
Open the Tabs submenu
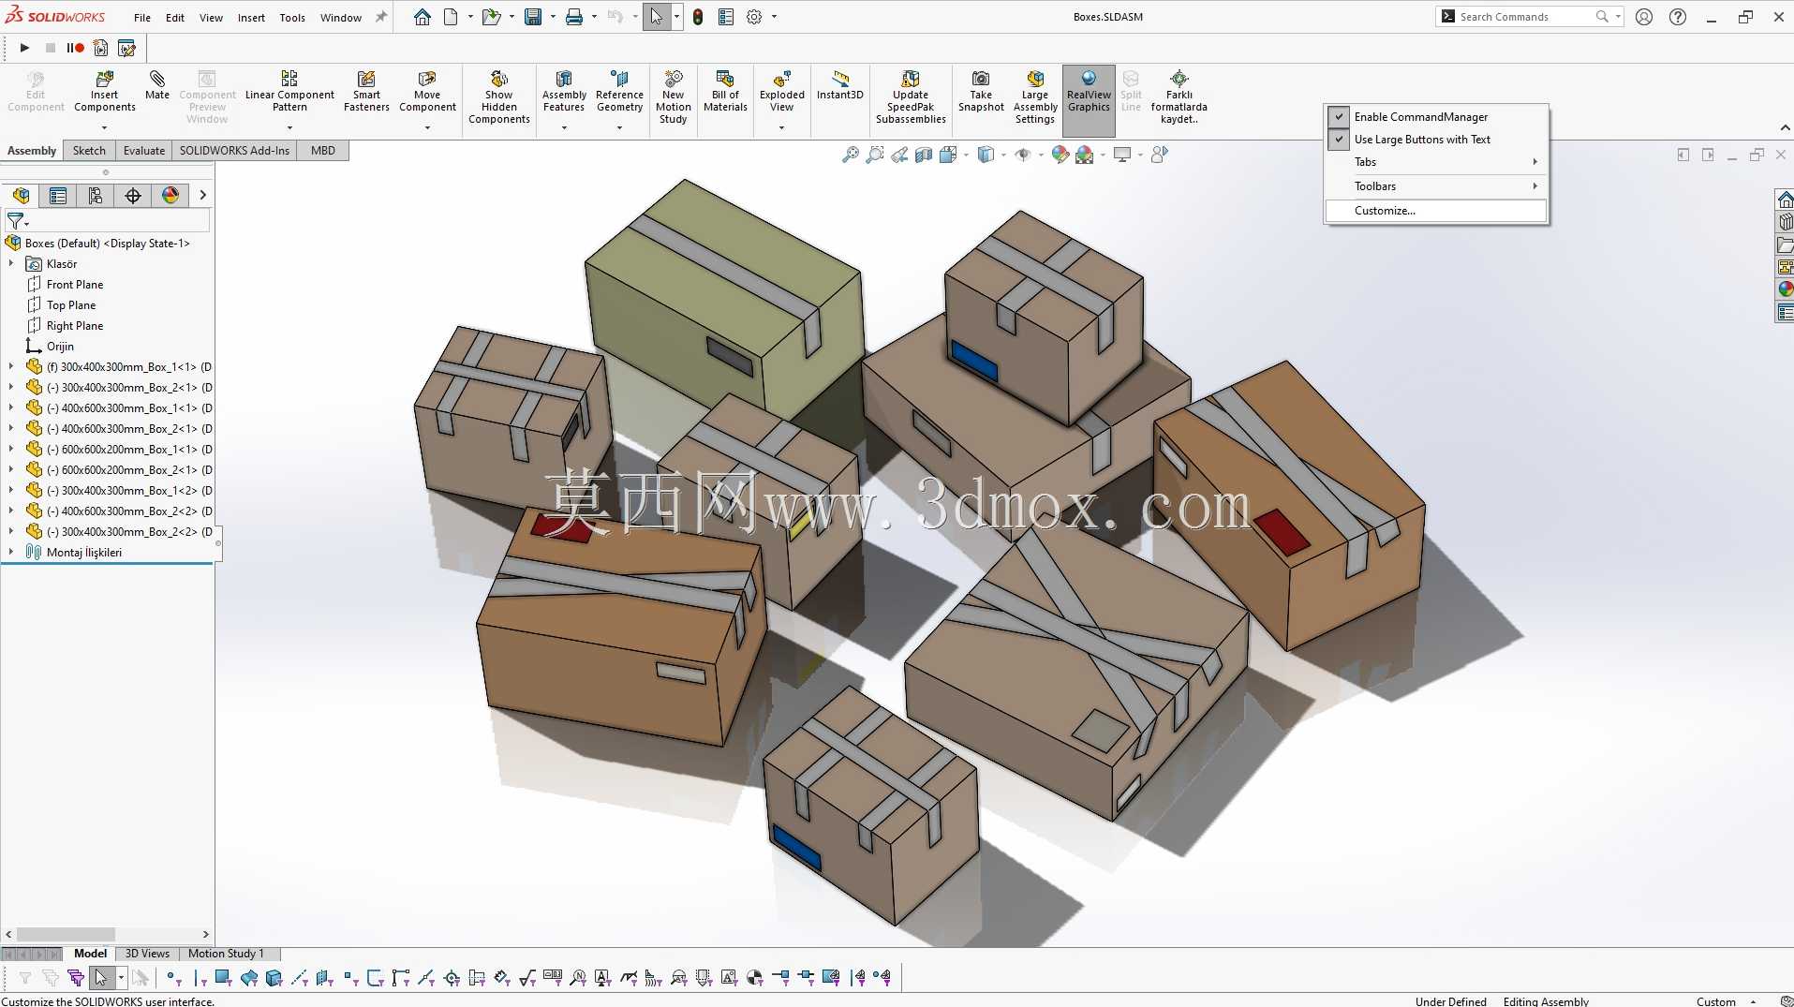(1436, 162)
